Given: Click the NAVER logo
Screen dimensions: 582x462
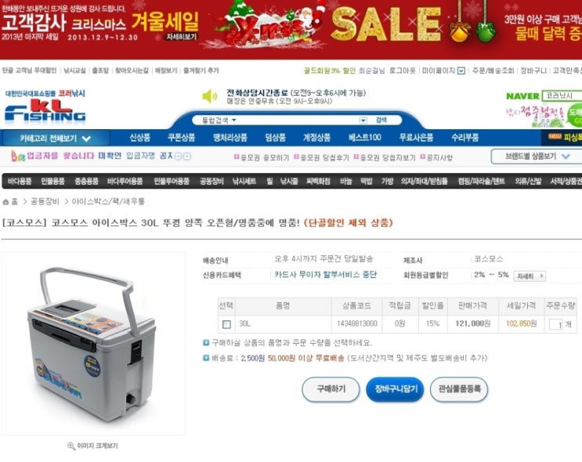Looking at the screenshot, I should click(x=522, y=96).
